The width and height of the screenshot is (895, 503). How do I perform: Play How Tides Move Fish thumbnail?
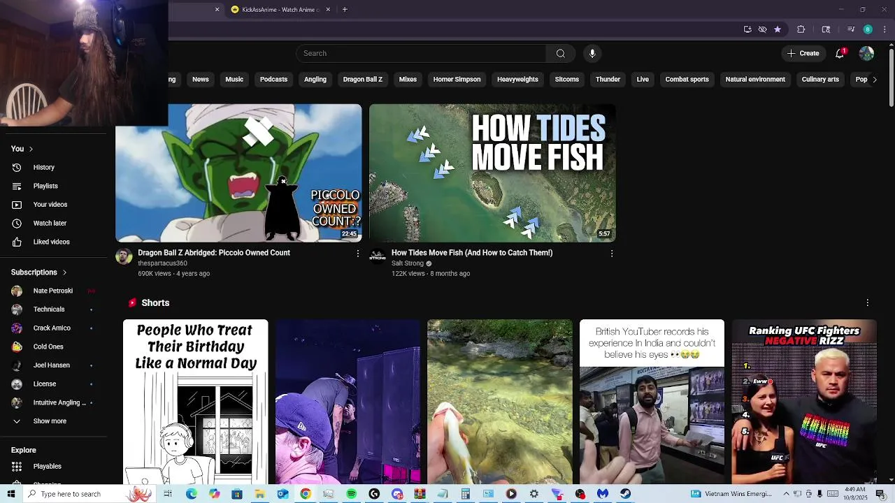[492, 173]
